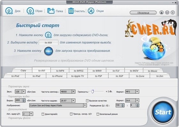Click the DVD icon in quick start step 1
The image size is (179, 127).
click(48, 35)
